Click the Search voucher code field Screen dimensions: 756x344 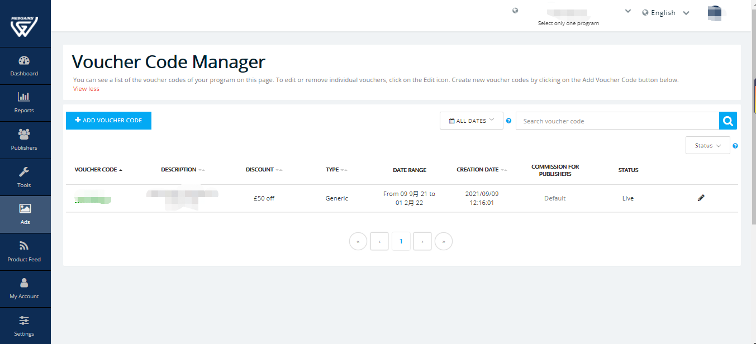(x=617, y=121)
